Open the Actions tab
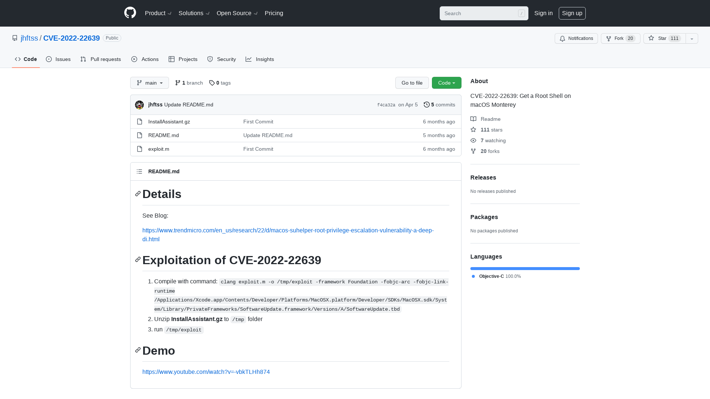Viewport: 710px width, 399px height. point(145,59)
